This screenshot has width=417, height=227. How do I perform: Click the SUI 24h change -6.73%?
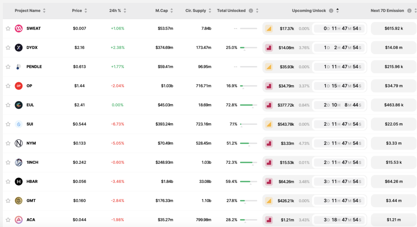pos(117,124)
